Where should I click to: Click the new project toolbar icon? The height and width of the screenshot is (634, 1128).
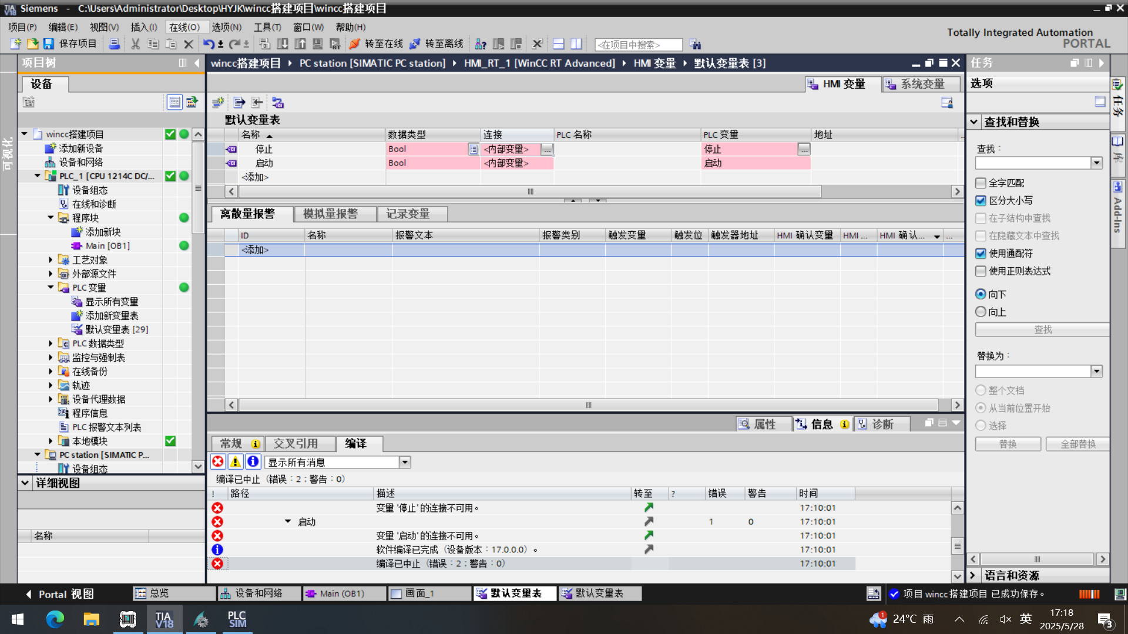tap(16, 44)
